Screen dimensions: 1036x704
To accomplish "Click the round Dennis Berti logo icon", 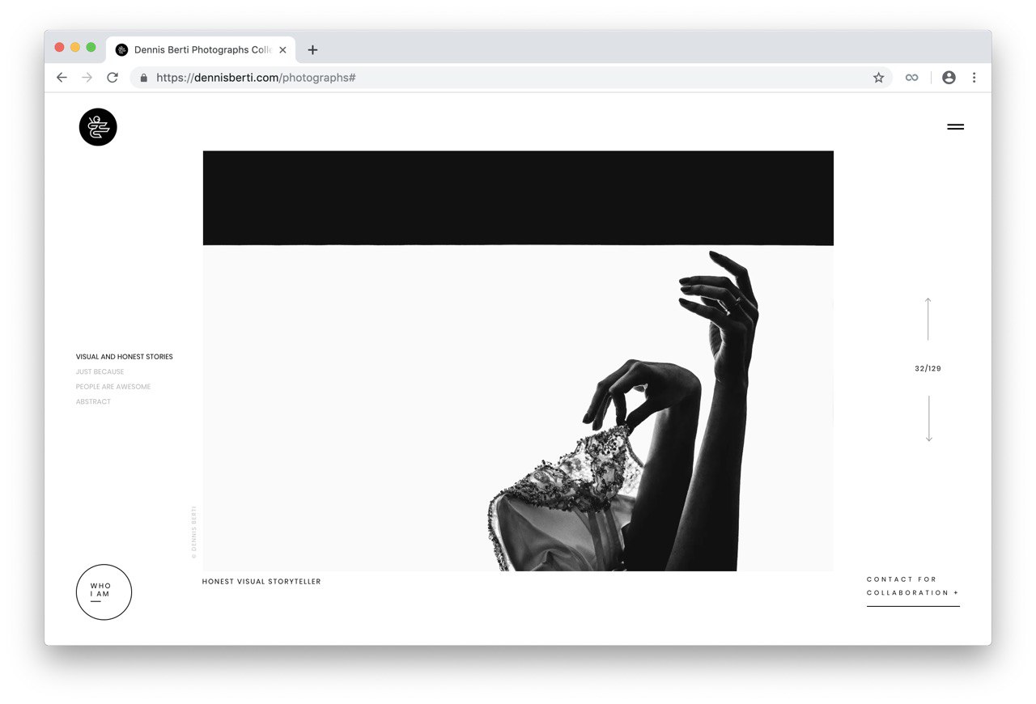I will pyautogui.click(x=98, y=127).
